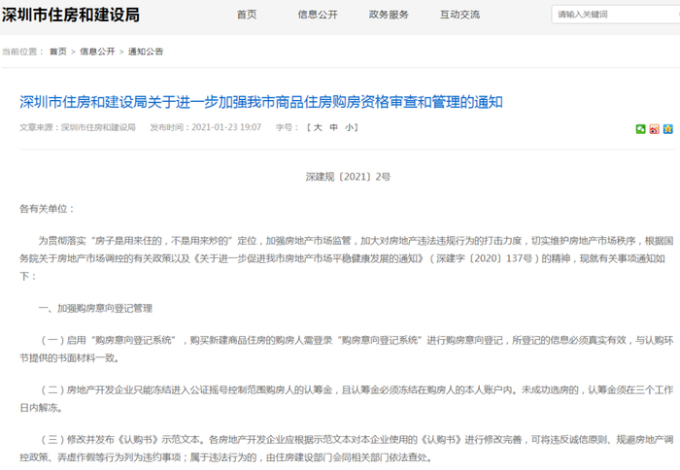
Task: Click paragraph starting (二)房地产开发企业只能冻结
Action: click(x=347, y=399)
